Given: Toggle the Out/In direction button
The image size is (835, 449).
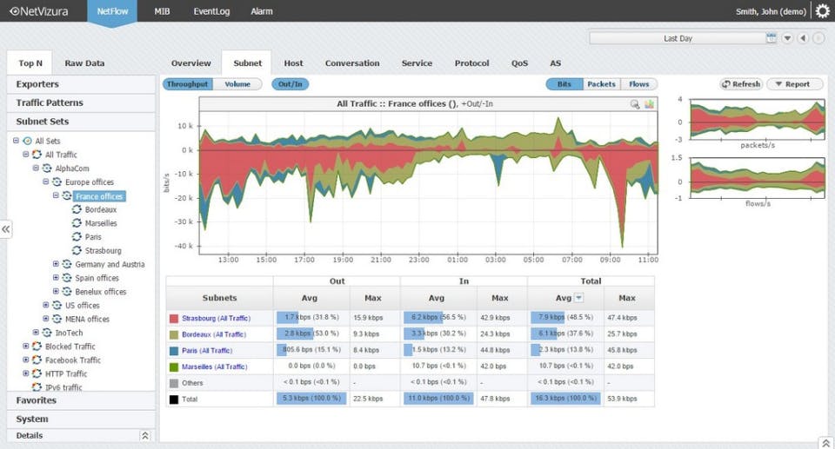Looking at the screenshot, I should (x=291, y=84).
